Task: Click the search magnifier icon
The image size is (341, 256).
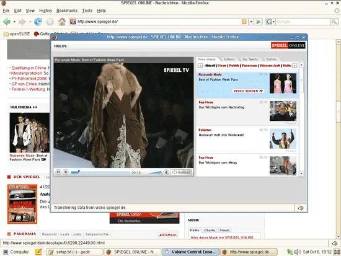Action: (x=334, y=22)
